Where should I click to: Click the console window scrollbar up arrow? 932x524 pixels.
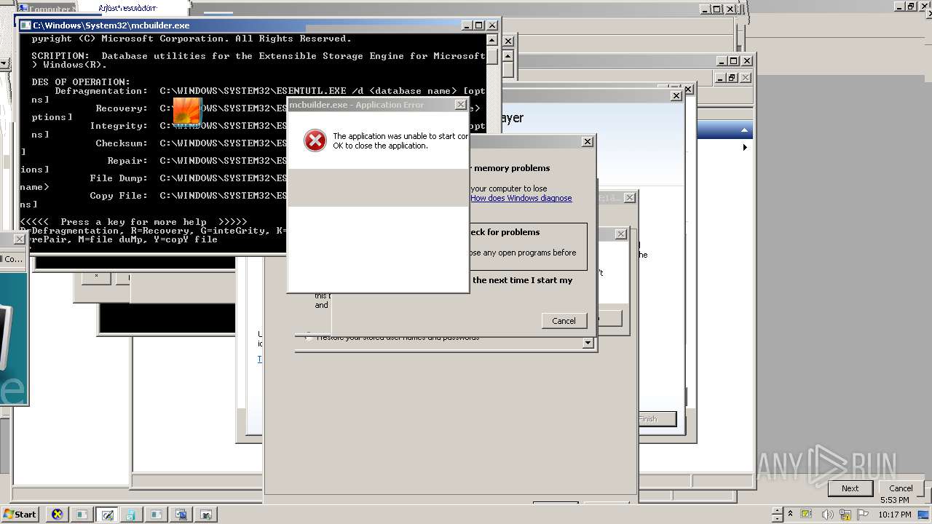[x=492, y=40]
